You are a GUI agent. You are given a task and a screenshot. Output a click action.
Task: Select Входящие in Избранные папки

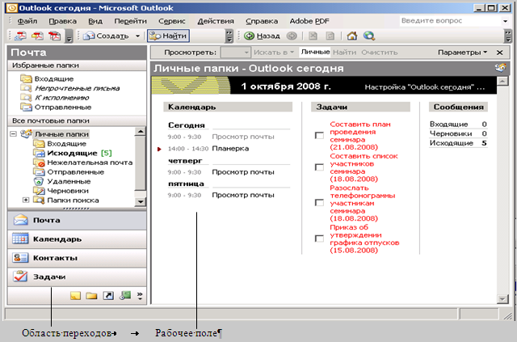coord(54,78)
